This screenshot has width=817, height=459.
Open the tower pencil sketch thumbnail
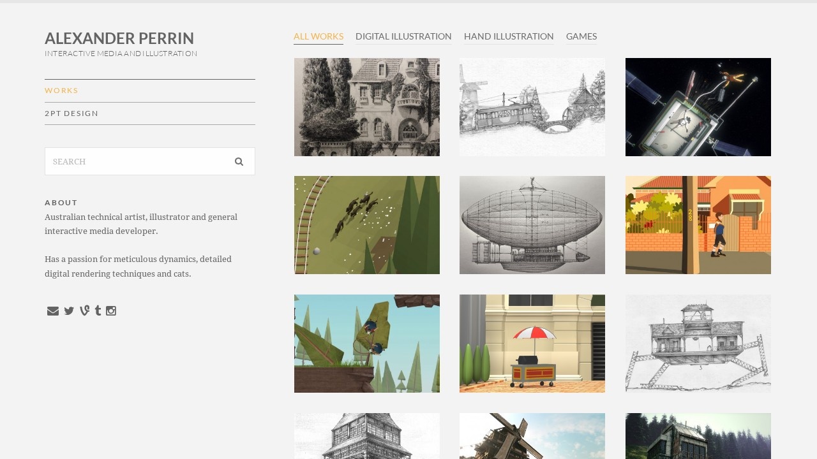[367, 436]
